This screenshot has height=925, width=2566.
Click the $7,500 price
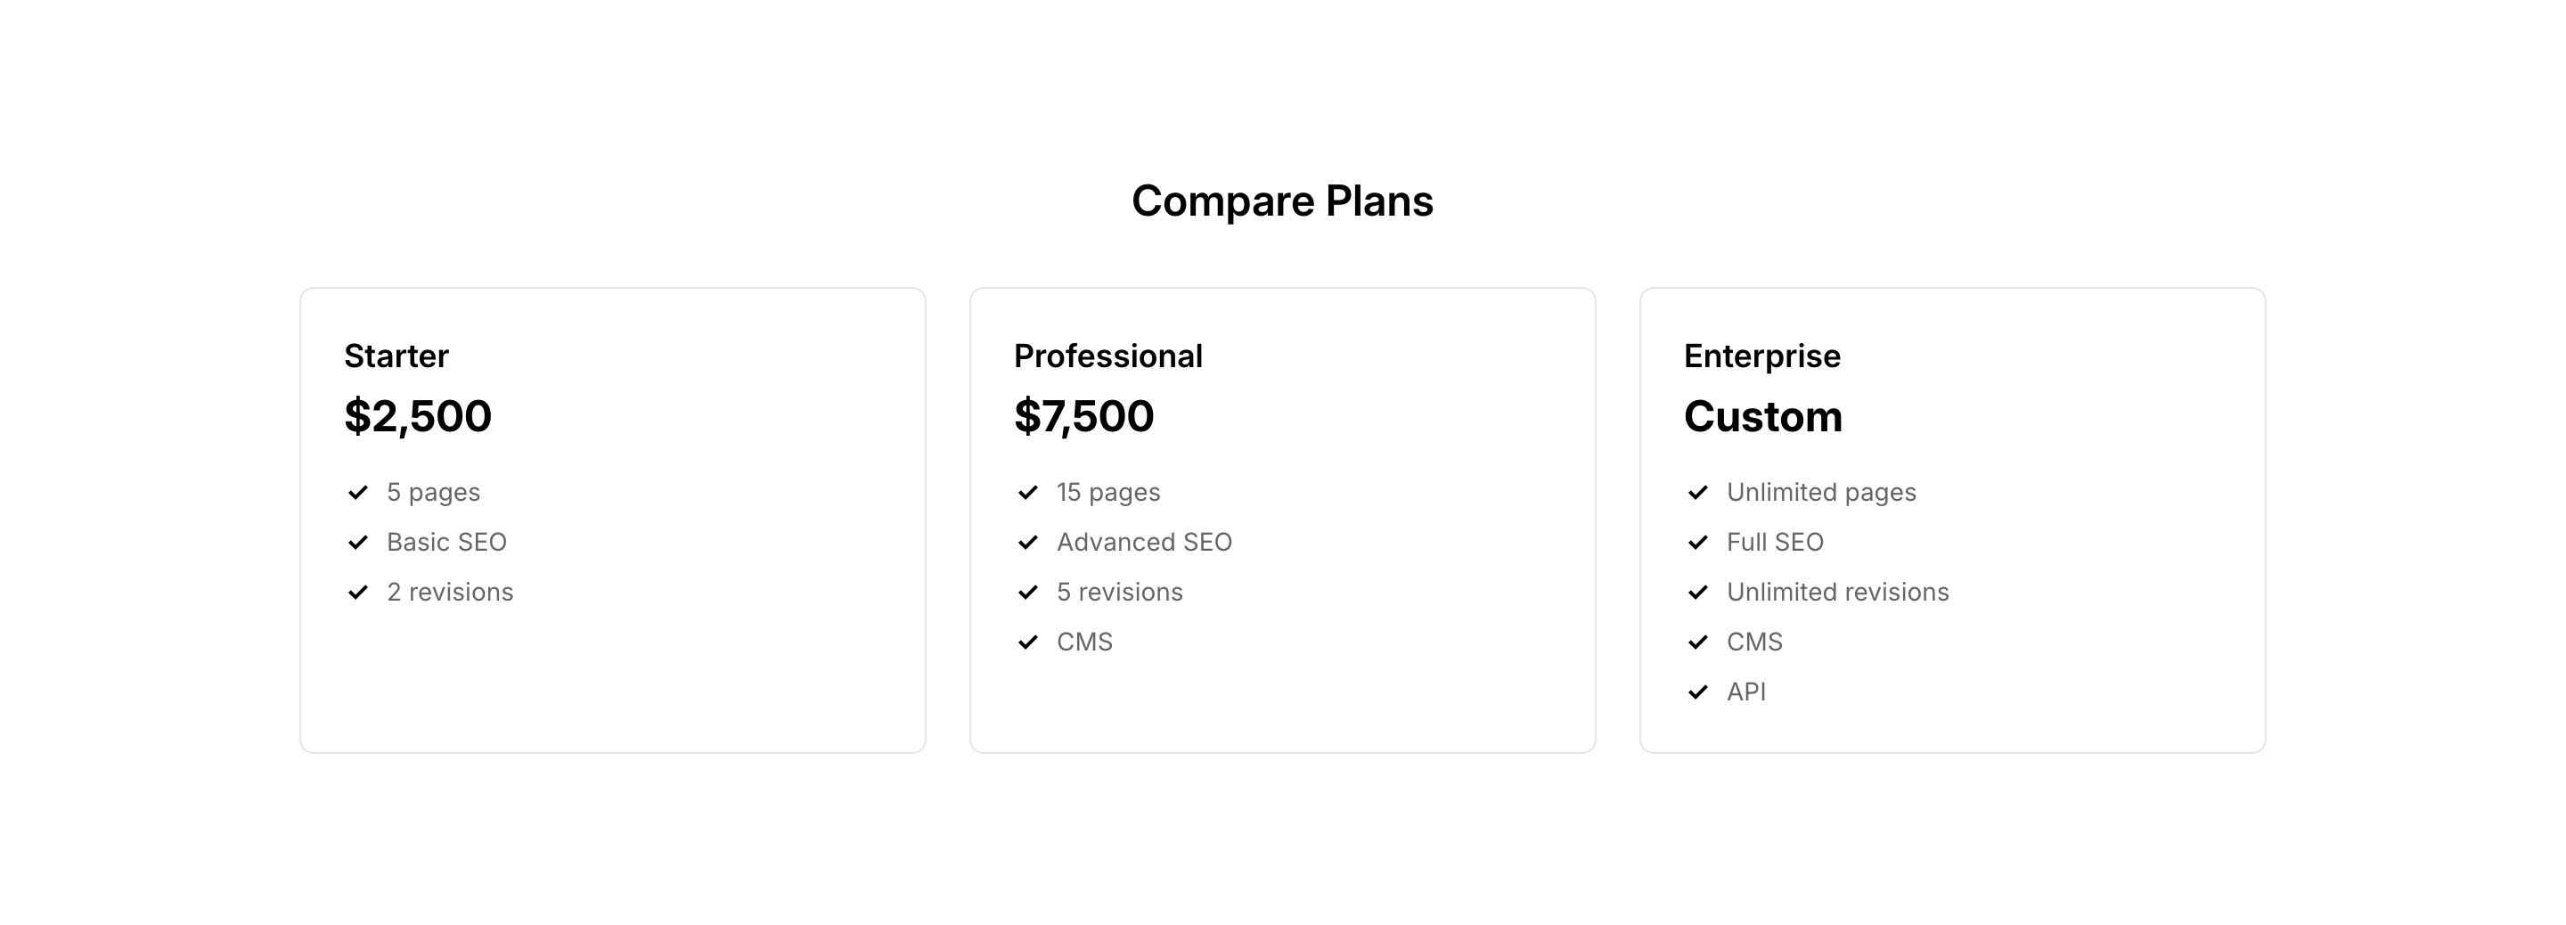pyautogui.click(x=1083, y=417)
